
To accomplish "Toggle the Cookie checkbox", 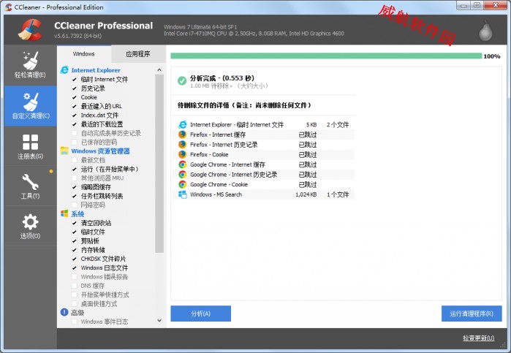I will point(75,97).
